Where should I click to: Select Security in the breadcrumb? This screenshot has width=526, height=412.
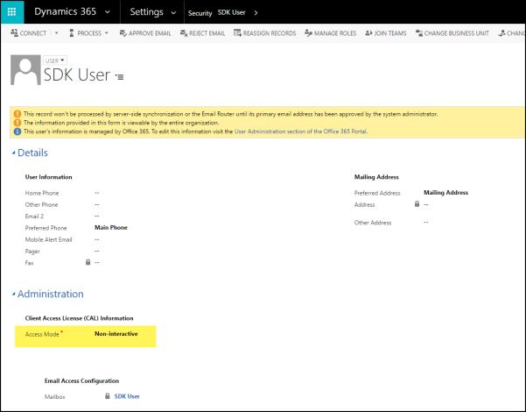200,13
